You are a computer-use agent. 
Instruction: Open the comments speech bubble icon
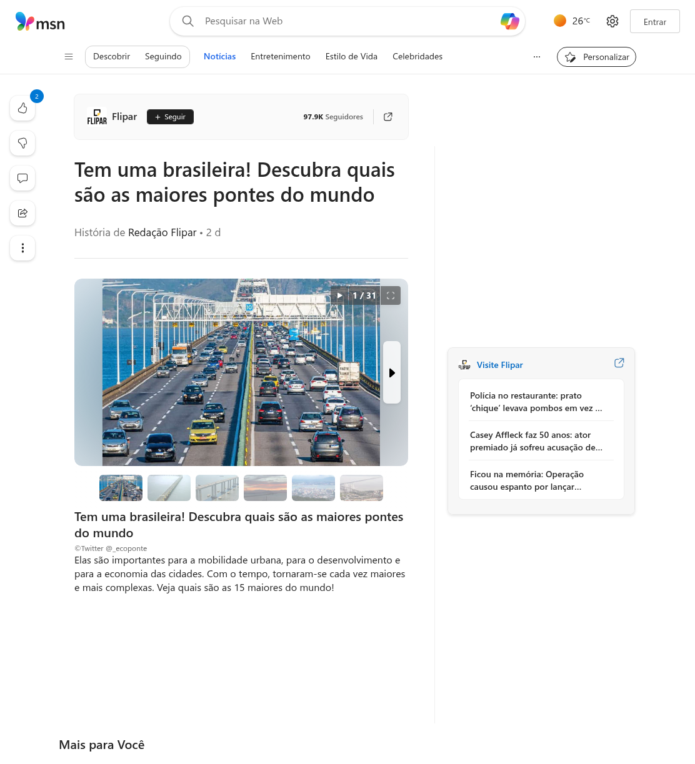(22, 178)
